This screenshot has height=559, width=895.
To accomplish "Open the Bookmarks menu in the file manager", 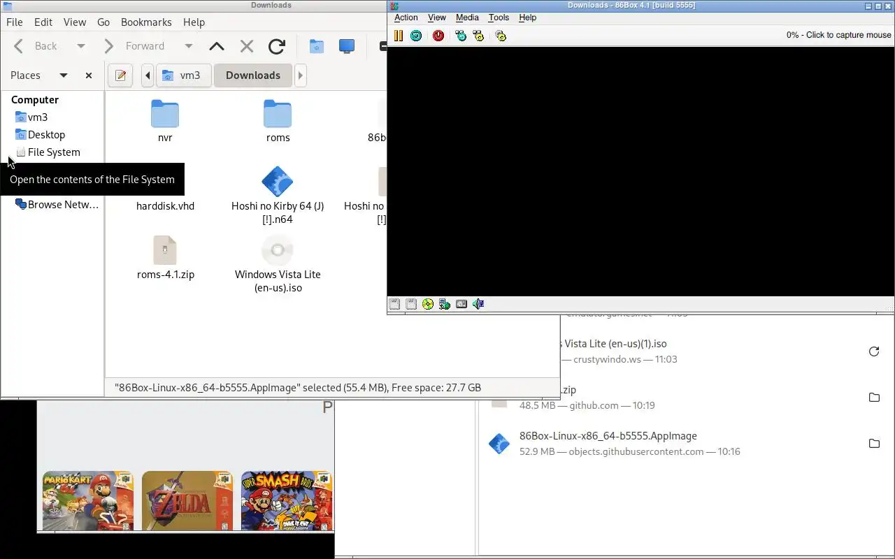I will 146,22.
